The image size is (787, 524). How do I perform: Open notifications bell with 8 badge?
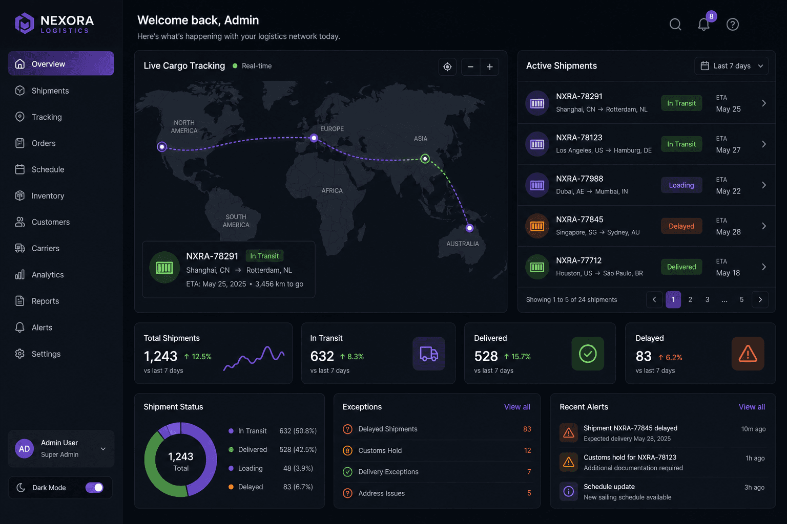tap(704, 24)
